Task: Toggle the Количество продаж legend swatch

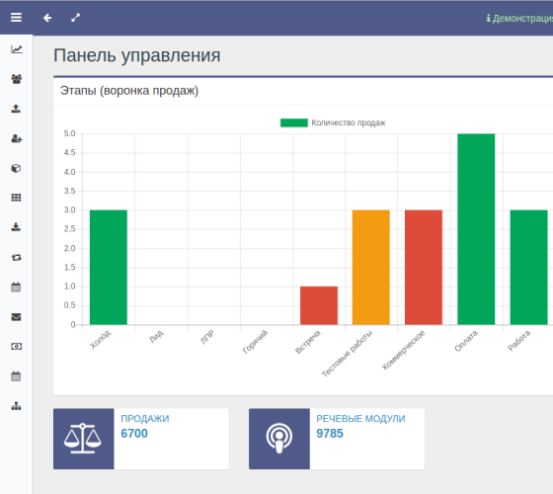Action: coord(294,123)
